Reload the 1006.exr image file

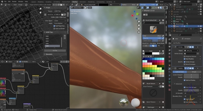[65, 15]
